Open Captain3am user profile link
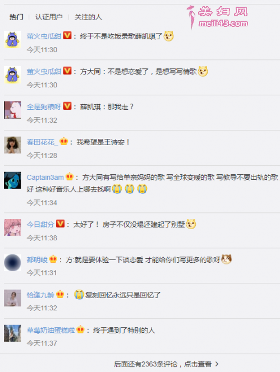 coord(45,177)
